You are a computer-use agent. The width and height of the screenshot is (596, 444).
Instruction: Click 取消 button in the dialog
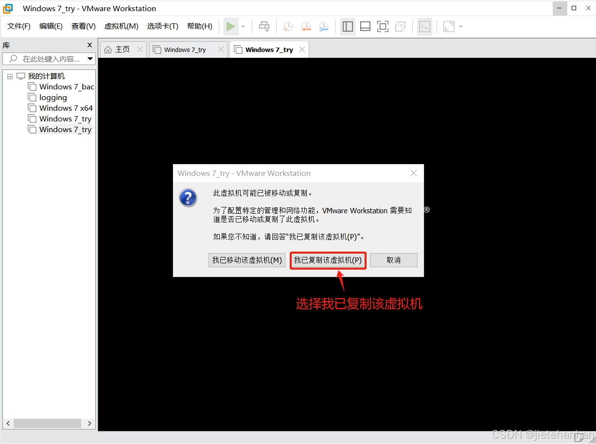point(394,260)
